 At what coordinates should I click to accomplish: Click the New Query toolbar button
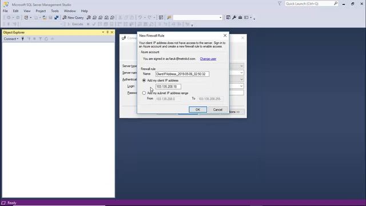coord(73,18)
